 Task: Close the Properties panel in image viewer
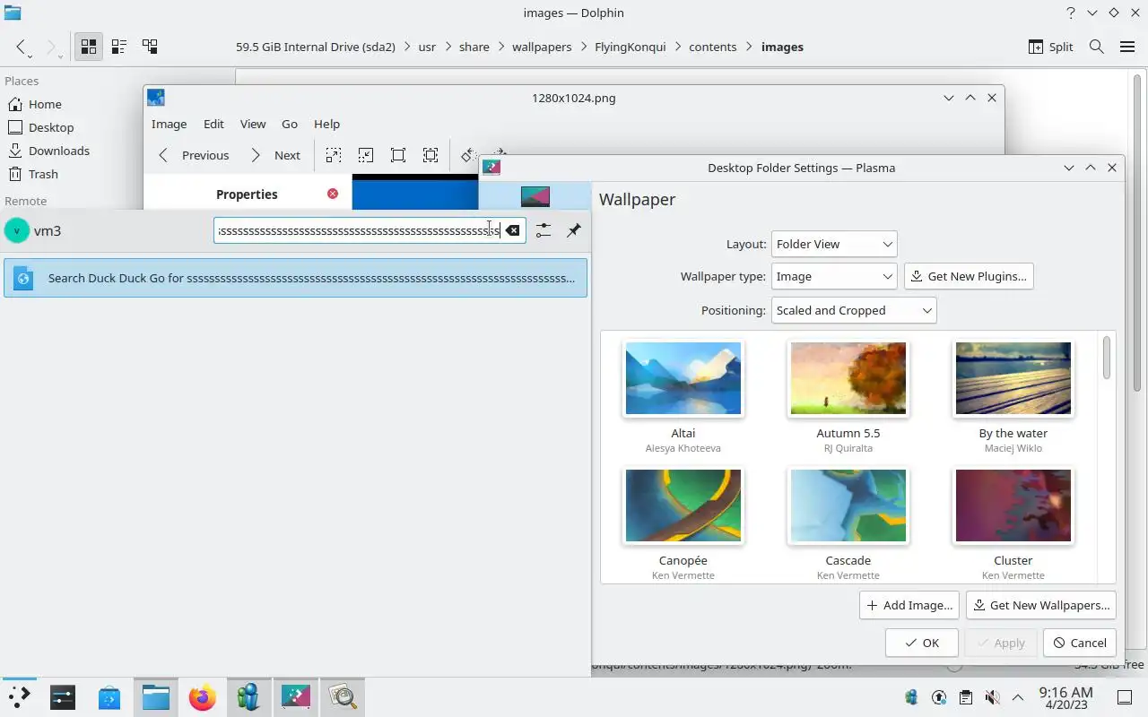tap(333, 194)
